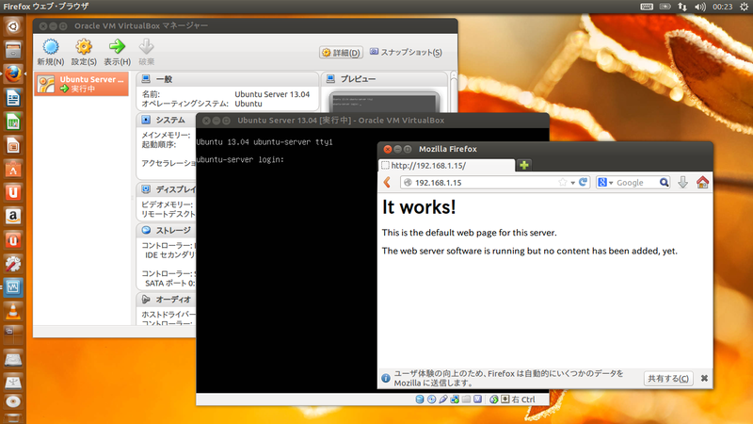Click the ディスプレイ section header
The width and height of the screenshot is (753, 424).
[167, 189]
